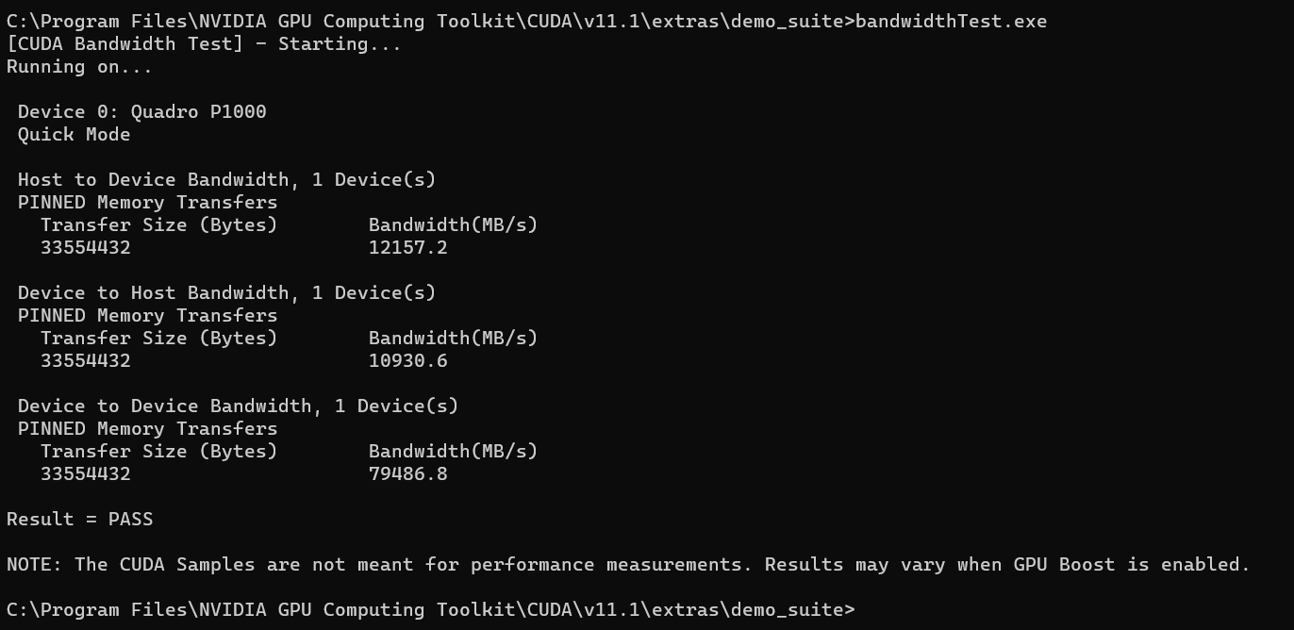This screenshot has height=630, width=1294.
Task: Click the "Transfer Size (Bytes)" header under Device to Device
Action: [158, 451]
